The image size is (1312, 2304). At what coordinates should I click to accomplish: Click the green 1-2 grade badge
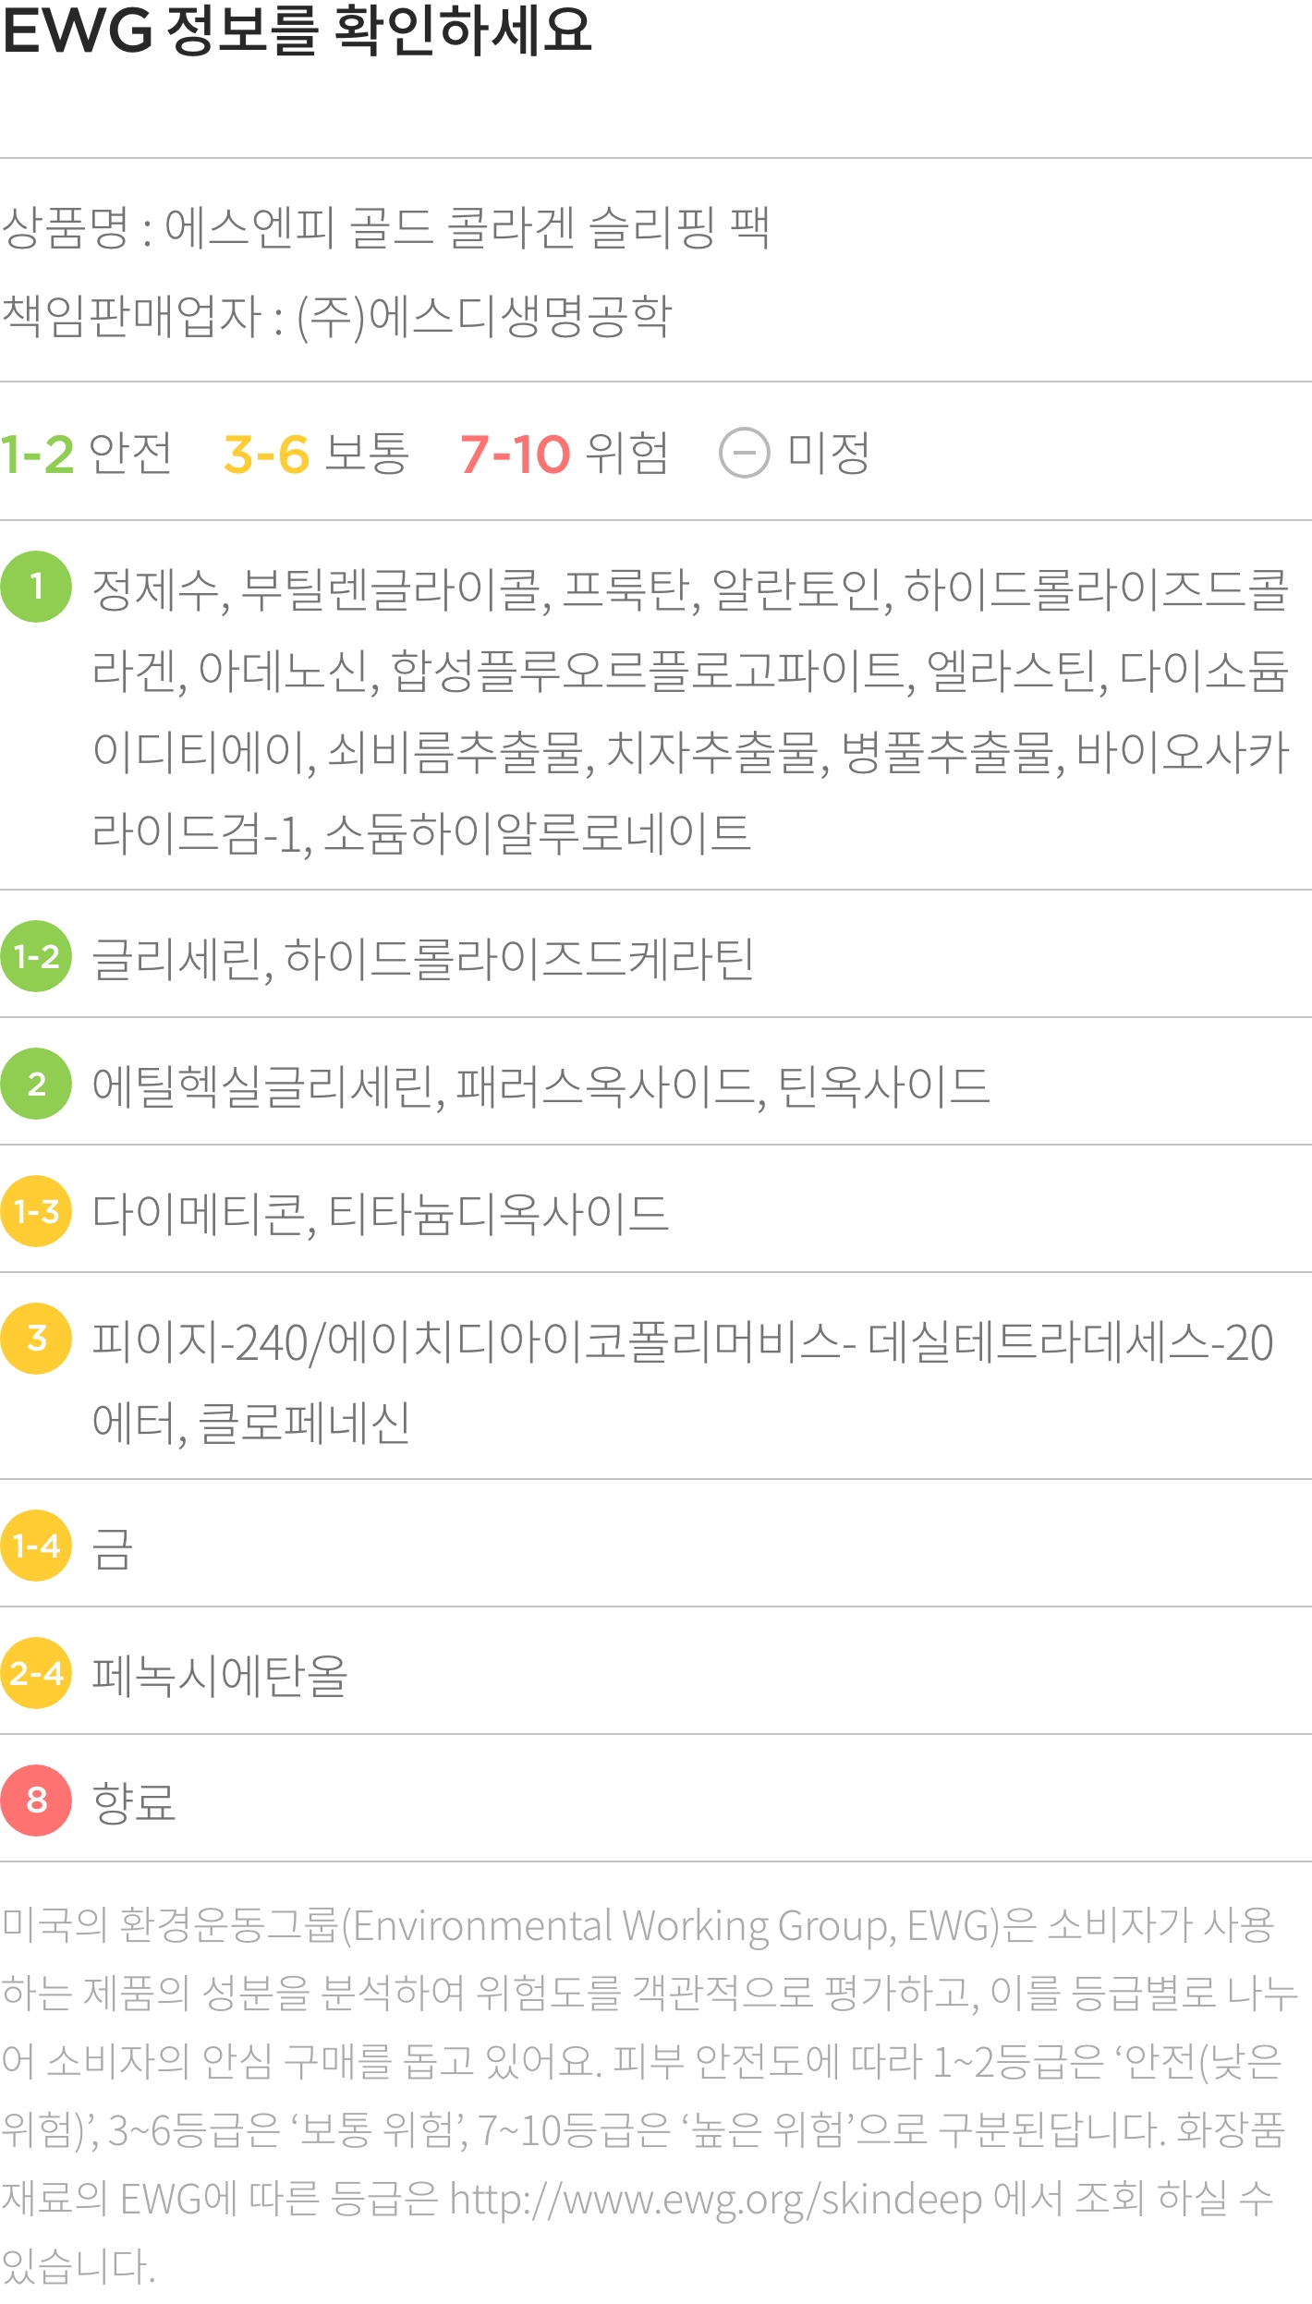[x=36, y=956]
